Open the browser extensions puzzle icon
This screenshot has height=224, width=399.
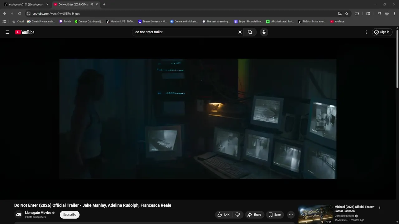point(357,14)
